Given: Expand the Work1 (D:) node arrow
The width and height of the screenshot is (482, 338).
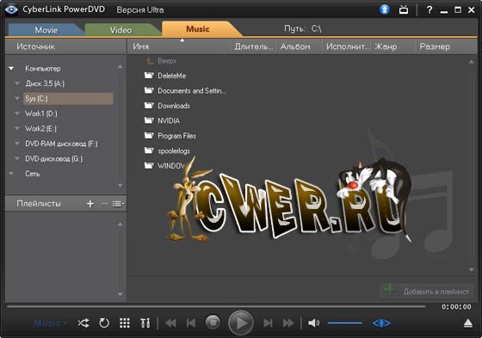Looking at the screenshot, I should [x=17, y=114].
